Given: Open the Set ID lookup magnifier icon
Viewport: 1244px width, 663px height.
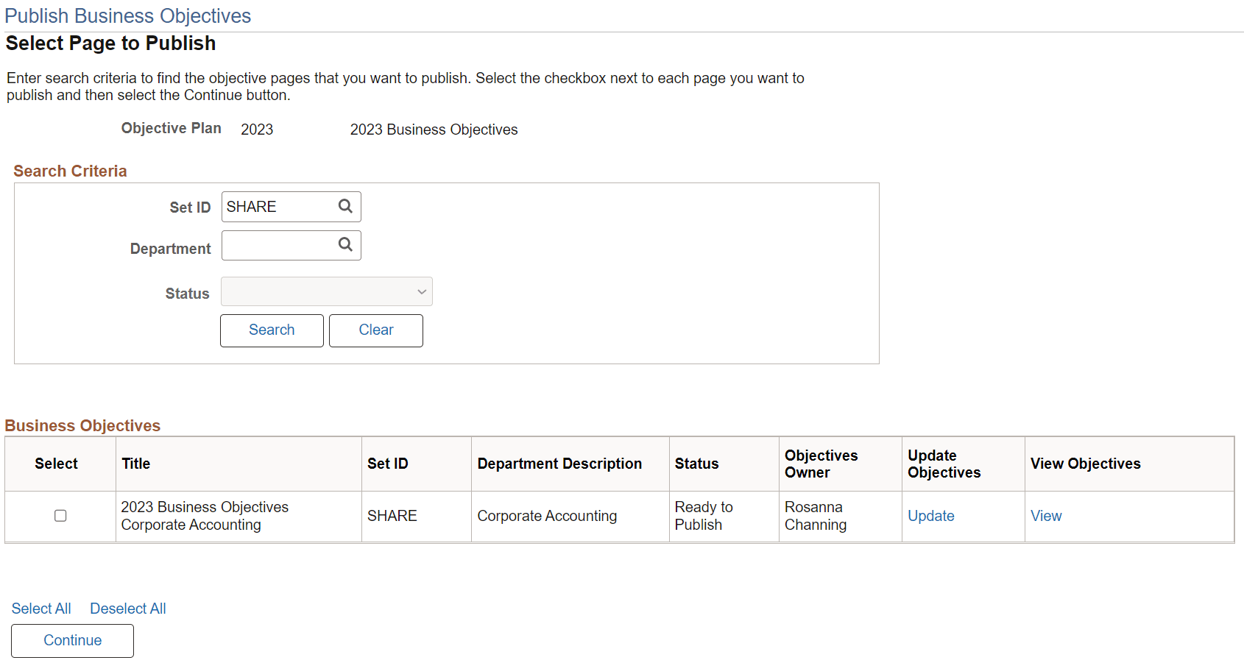Looking at the screenshot, I should tap(345, 207).
